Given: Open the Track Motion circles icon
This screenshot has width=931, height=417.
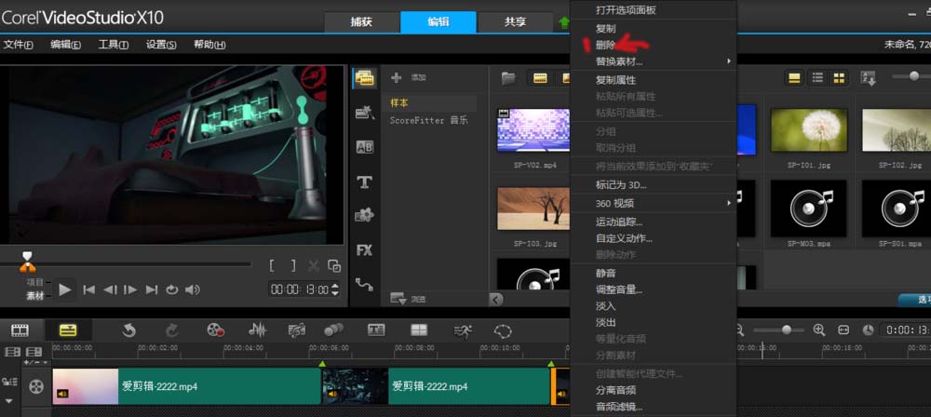Looking at the screenshot, I should pos(333,330).
